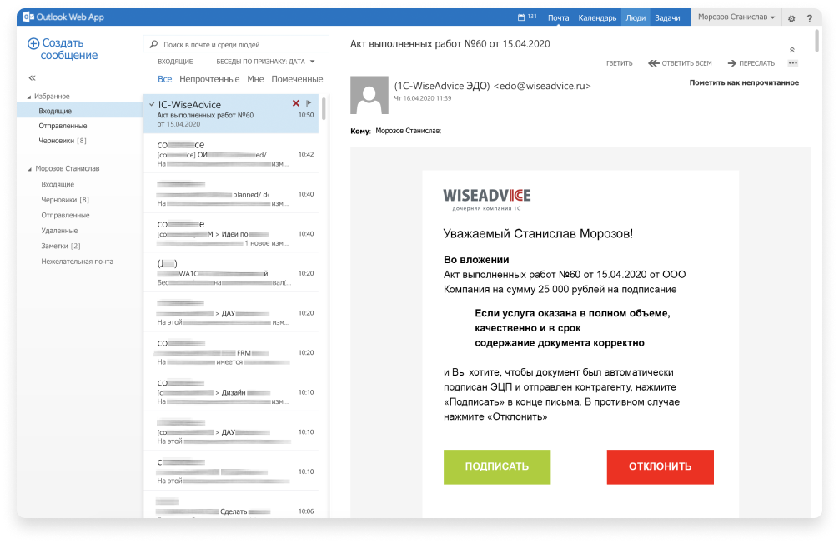Viewport: 839px width, 543px height.
Task: Collapse the message header with the double up chevron
Action: (792, 50)
